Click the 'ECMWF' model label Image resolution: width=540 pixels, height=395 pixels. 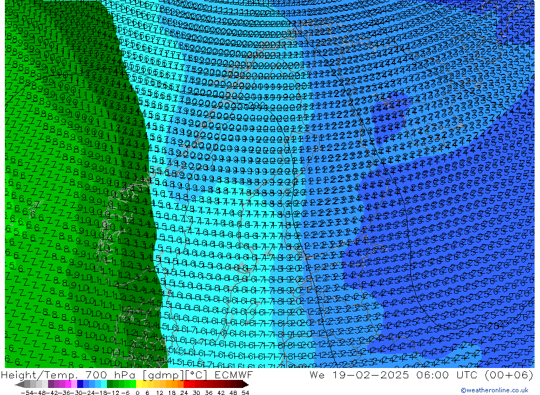pyautogui.click(x=233, y=375)
